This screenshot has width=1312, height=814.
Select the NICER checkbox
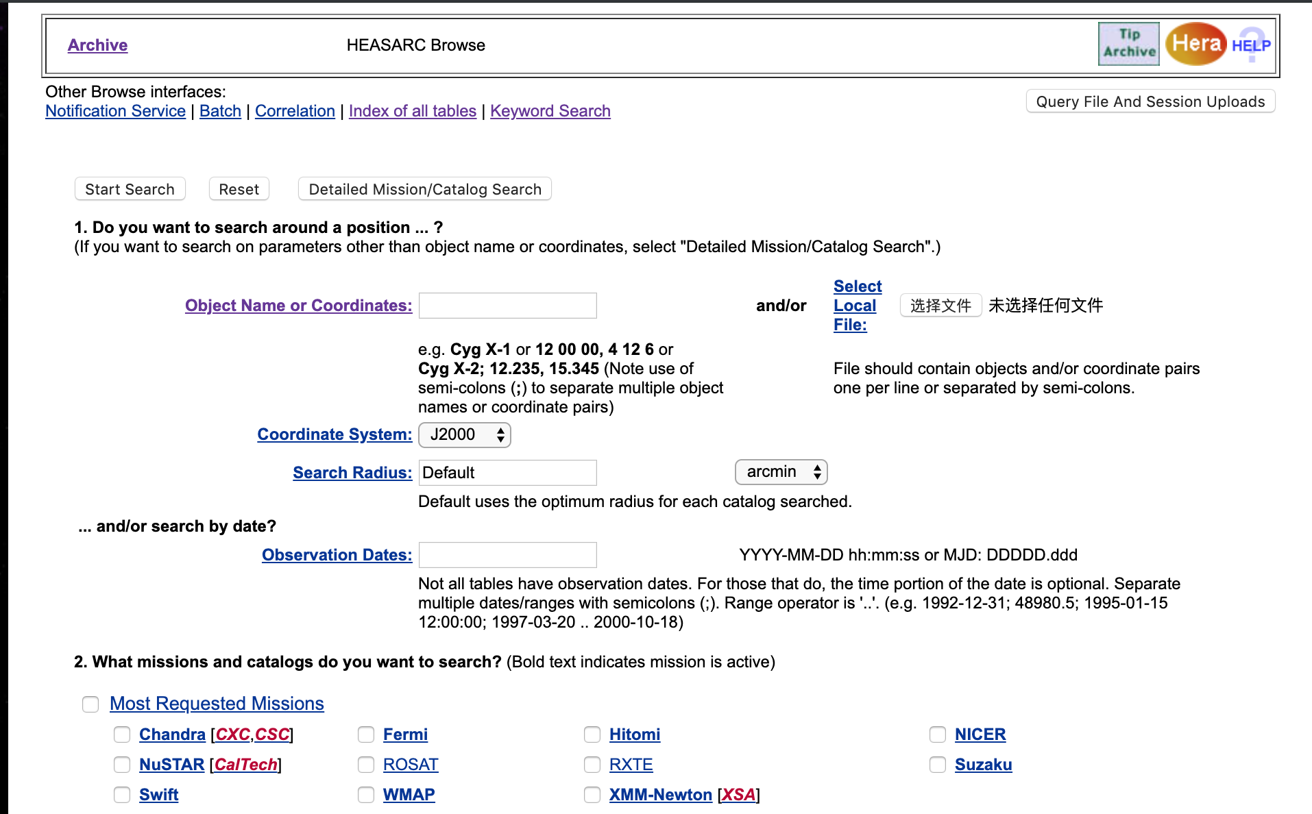click(x=938, y=735)
